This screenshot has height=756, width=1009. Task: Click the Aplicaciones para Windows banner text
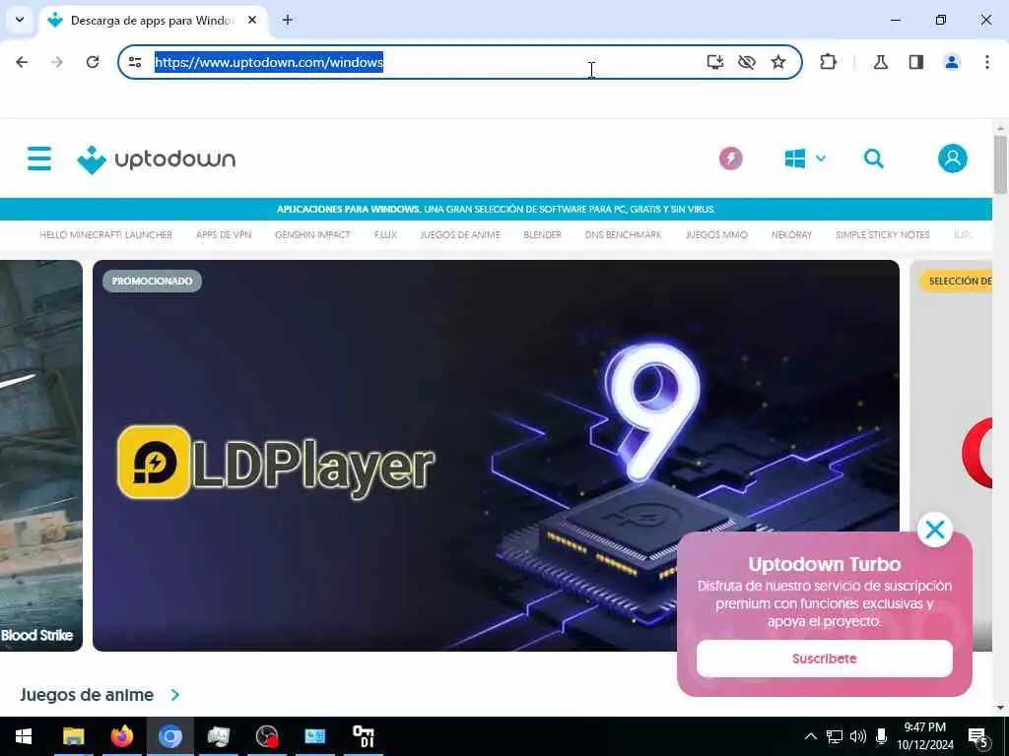496,209
